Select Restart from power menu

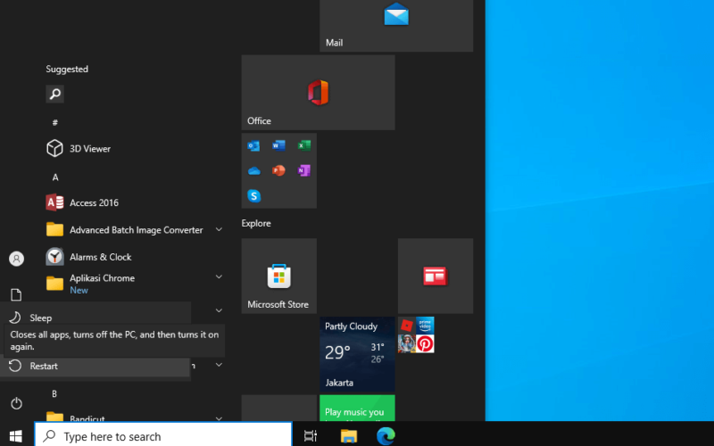pyautogui.click(x=95, y=366)
